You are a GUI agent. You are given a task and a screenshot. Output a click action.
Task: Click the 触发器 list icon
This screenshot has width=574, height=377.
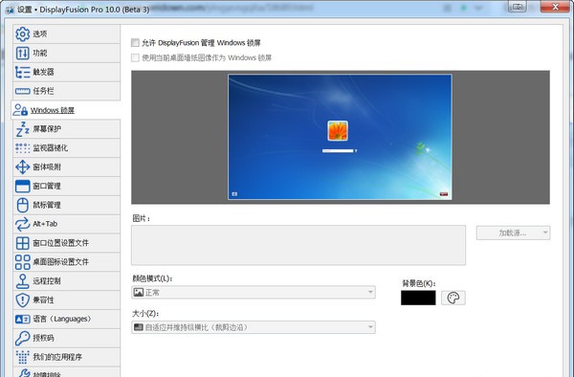coord(22,72)
